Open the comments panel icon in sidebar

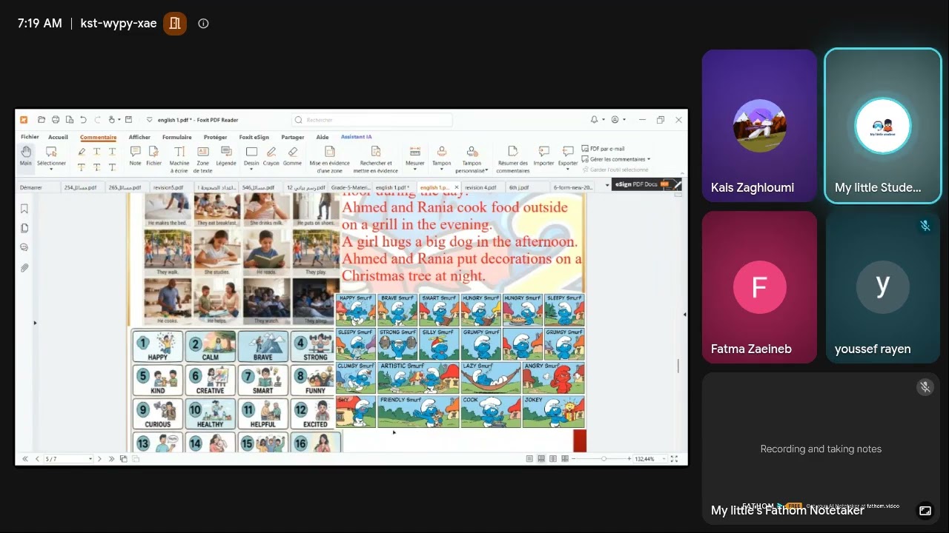click(x=24, y=248)
